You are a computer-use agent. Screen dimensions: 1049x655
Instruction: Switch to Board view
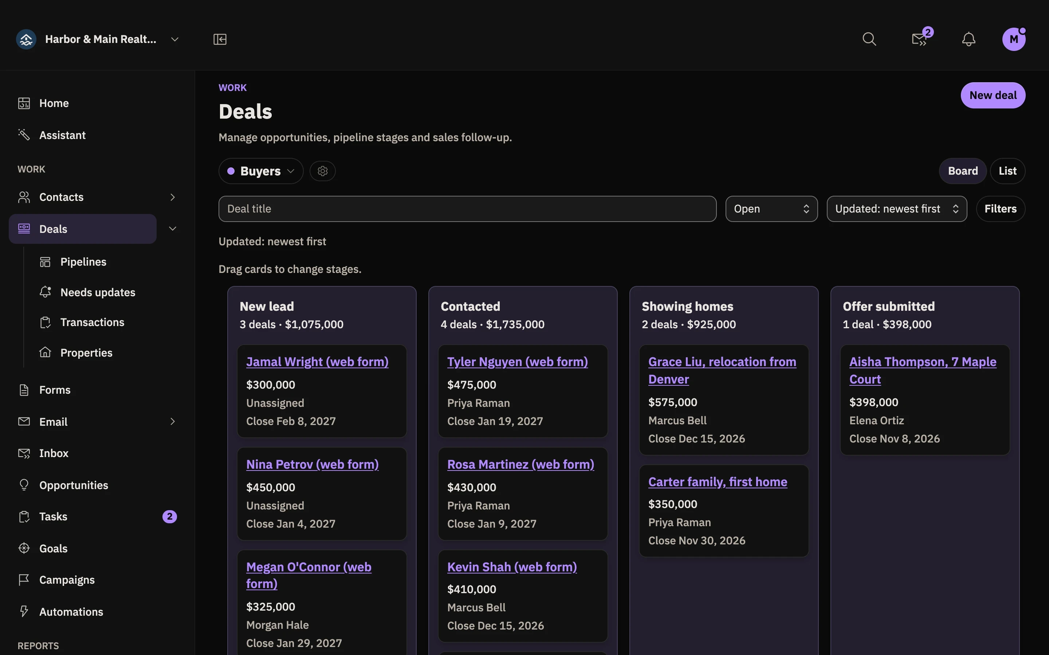(x=963, y=171)
